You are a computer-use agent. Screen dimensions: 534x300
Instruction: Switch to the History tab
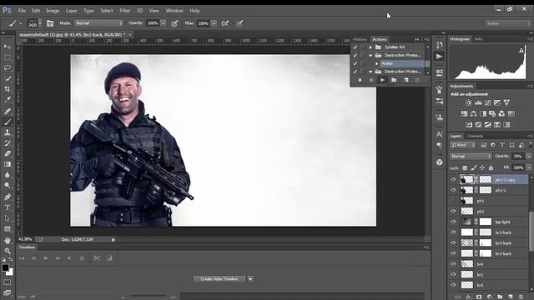click(360, 39)
